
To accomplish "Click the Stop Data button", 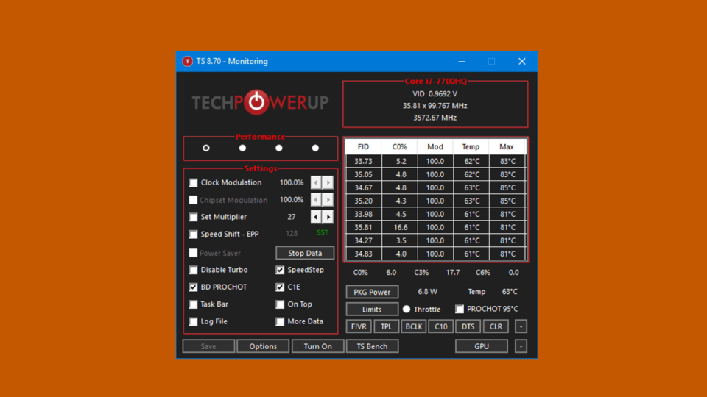I will point(305,253).
